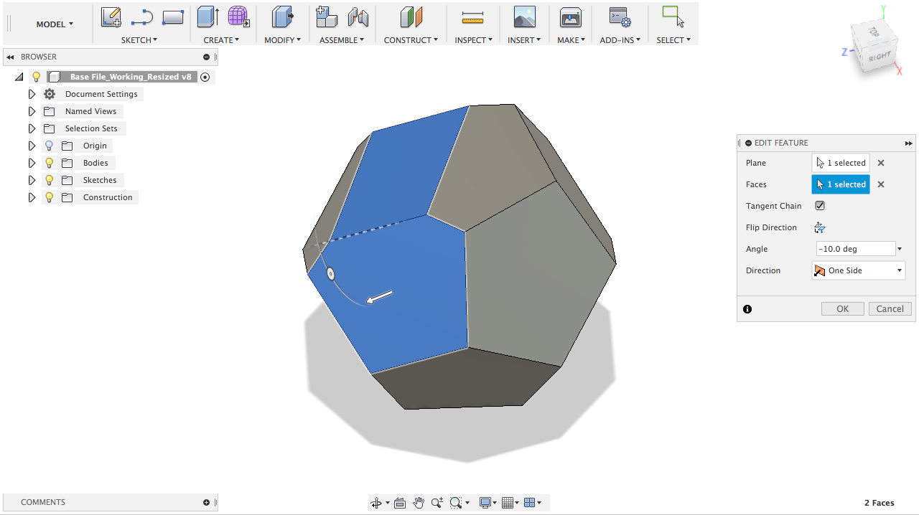919x515 pixels.
Task: Click the Insert decal image icon
Action: click(525, 17)
